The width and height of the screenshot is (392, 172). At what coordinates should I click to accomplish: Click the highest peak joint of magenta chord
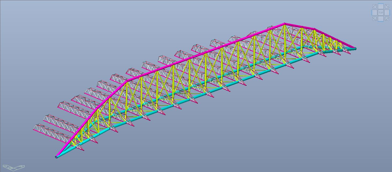click(x=284, y=24)
